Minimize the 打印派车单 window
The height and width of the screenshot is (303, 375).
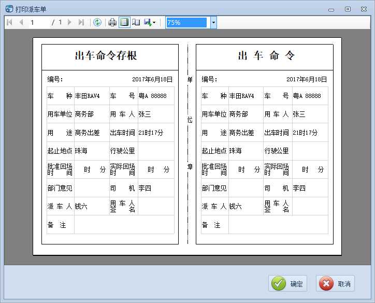tap(331, 10)
